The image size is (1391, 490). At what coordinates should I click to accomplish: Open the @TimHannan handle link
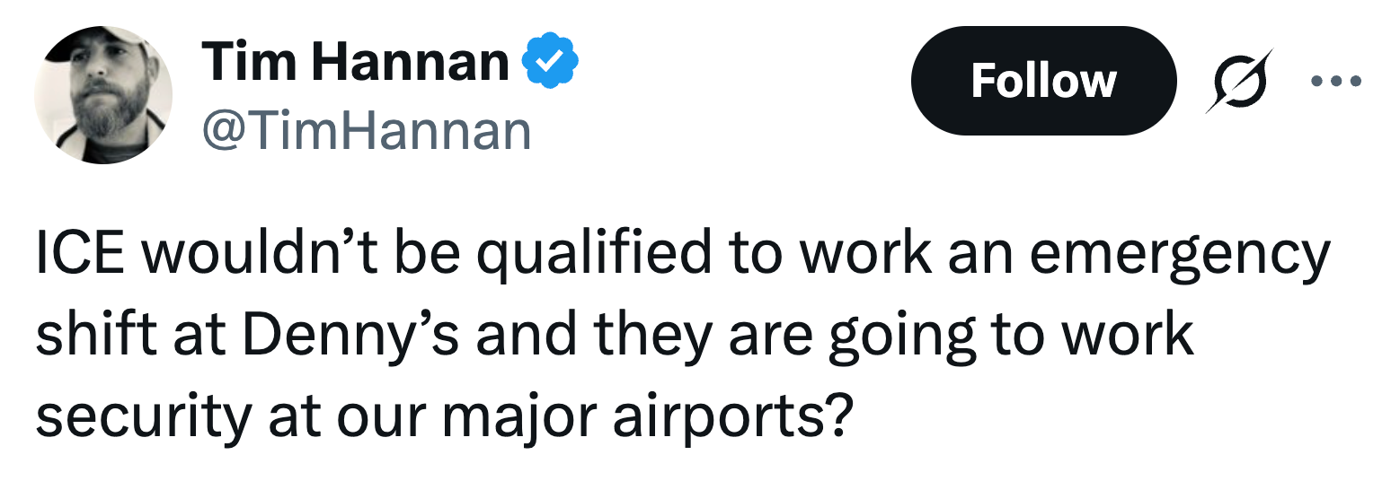367,131
